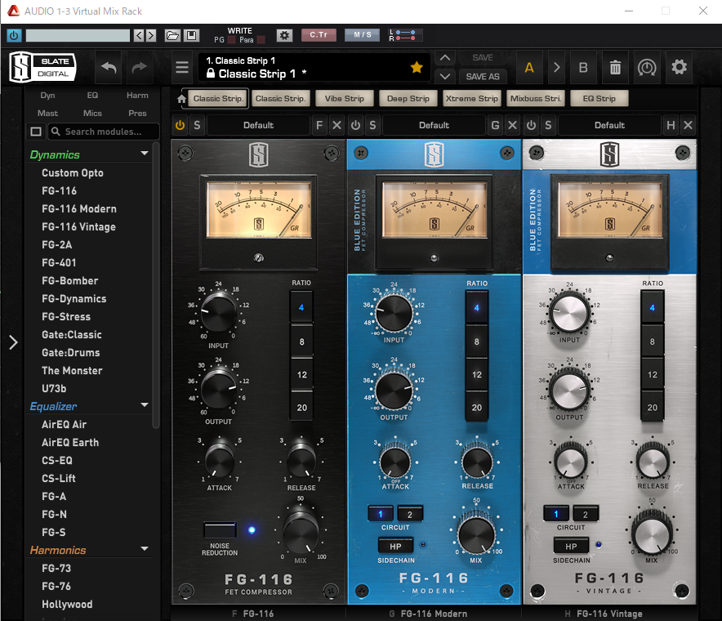Toggle module browser view icon
Screen dimensions: 722x621
coord(36,132)
